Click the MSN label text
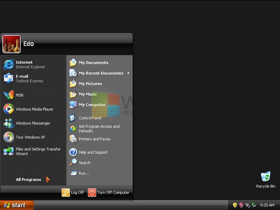The width and height of the screenshot is (280, 210). click(x=19, y=95)
